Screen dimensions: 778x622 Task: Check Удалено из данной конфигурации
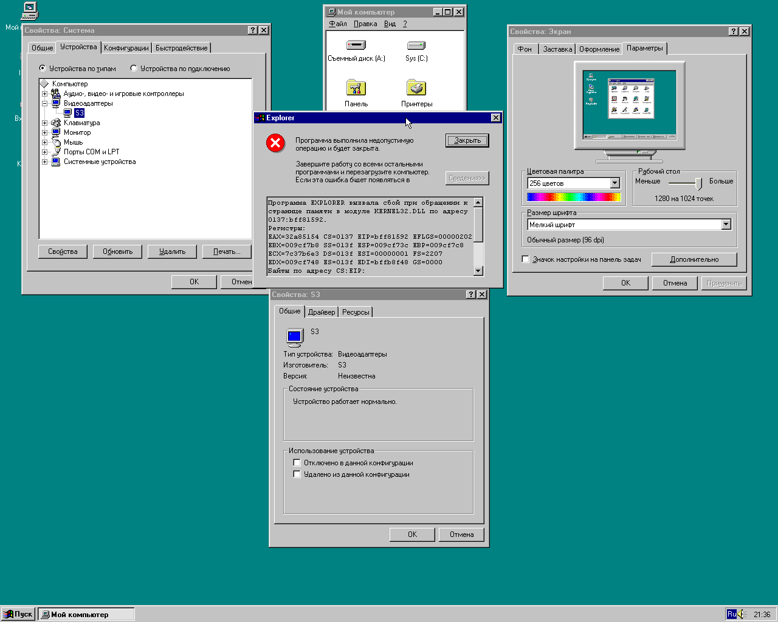[297, 474]
